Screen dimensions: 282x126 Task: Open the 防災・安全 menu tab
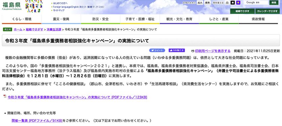(101, 19)
